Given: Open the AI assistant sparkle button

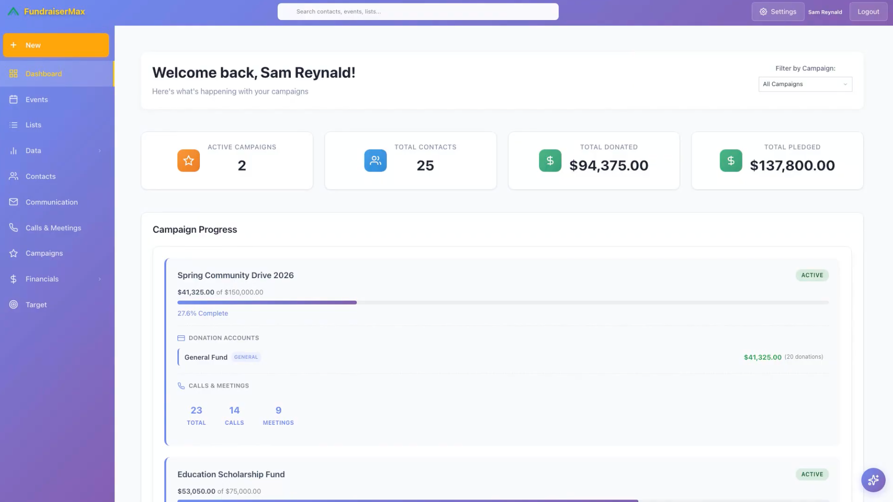Looking at the screenshot, I should pyautogui.click(x=873, y=480).
